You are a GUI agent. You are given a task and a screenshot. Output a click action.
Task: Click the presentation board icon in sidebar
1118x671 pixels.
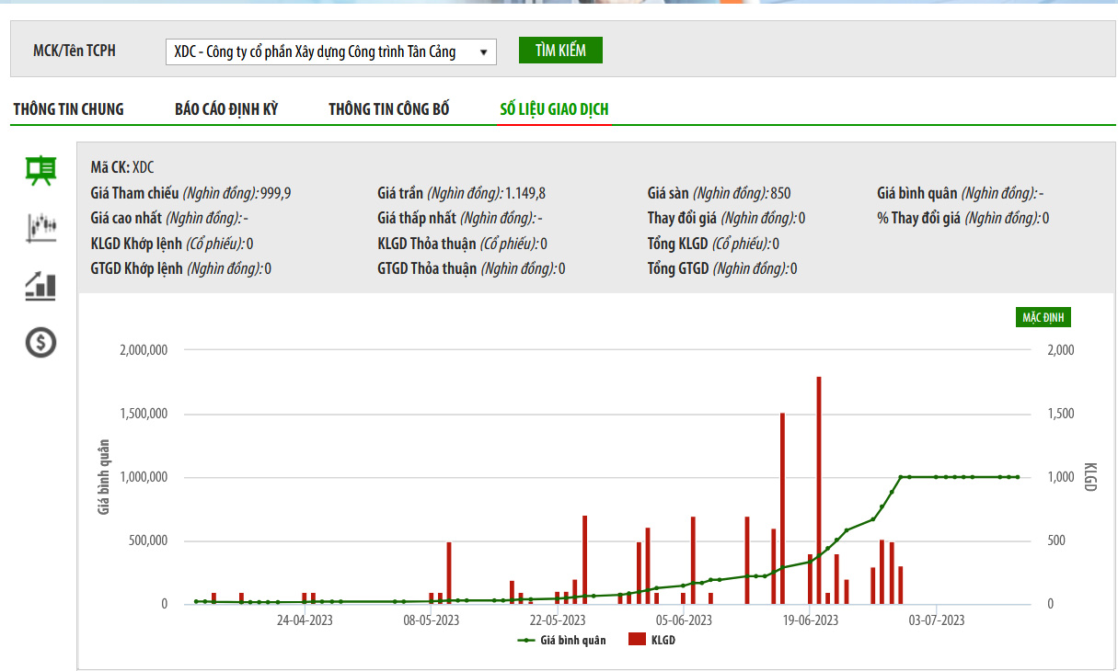click(40, 169)
